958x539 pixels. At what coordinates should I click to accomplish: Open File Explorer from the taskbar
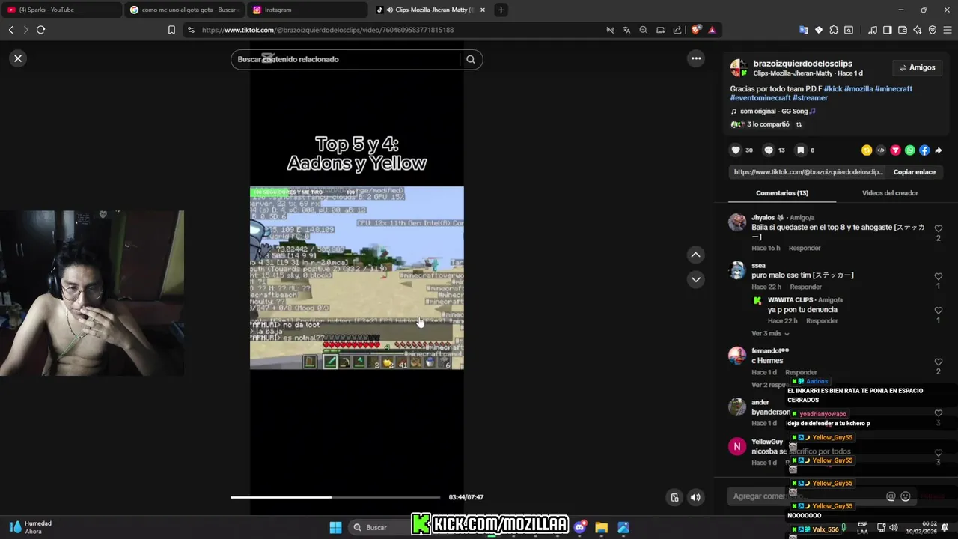point(601,527)
